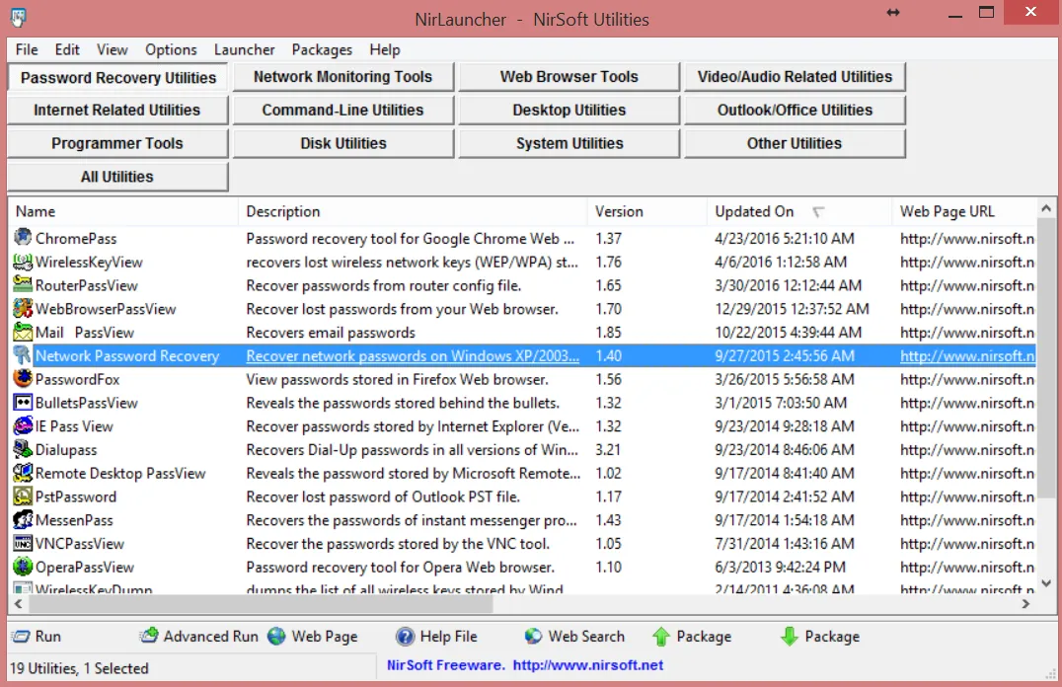Click the green up-arrow Package button
Viewport: 1062px width, 687px height.
pos(692,637)
